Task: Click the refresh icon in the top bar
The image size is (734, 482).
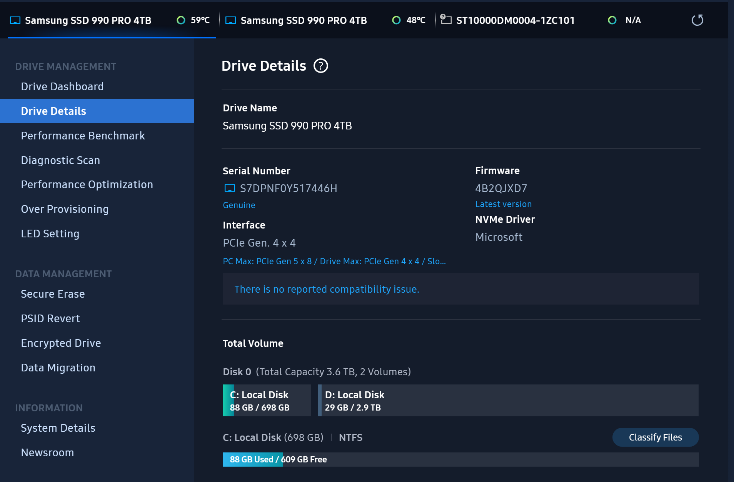Action: (x=697, y=20)
